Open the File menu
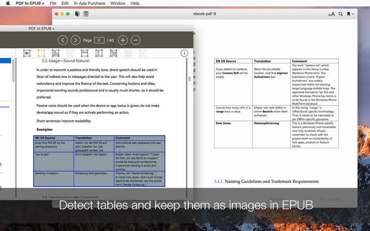 click(x=53, y=3)
